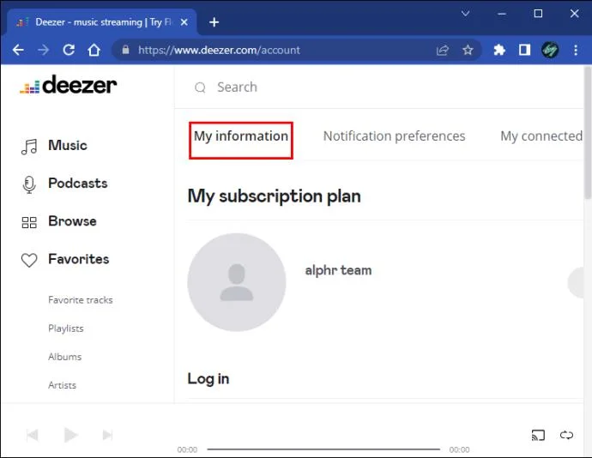Screen dimensions: 592x458
Task: Go to Favorite tracks
Action: [81, 300]
